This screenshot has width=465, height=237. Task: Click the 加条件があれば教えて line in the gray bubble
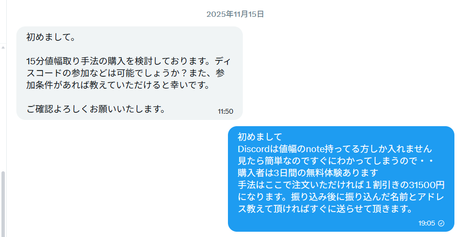click(119, 85)
